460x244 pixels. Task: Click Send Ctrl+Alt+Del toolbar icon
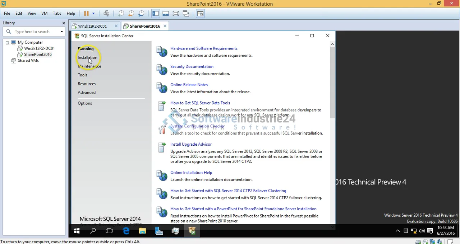point(106,14)
